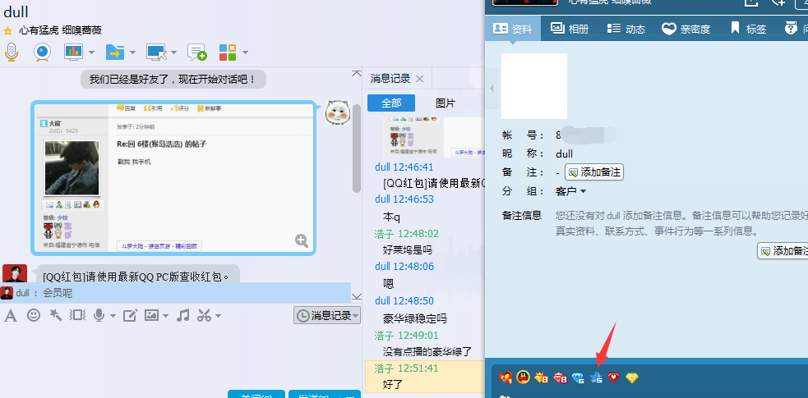This screenshot has height=398, width=808.
Task: Click the magic wand VIP emoticon icon
Action: 55,315
